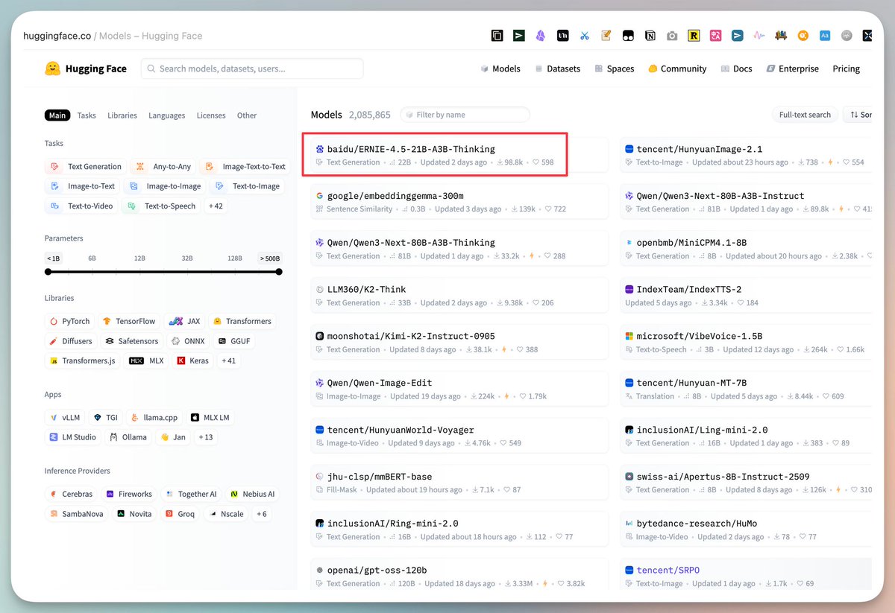The height and width of the screenshot is (613, 895).
Task: Toggle the Text Generation task filter
Action: tap(85, 167)
